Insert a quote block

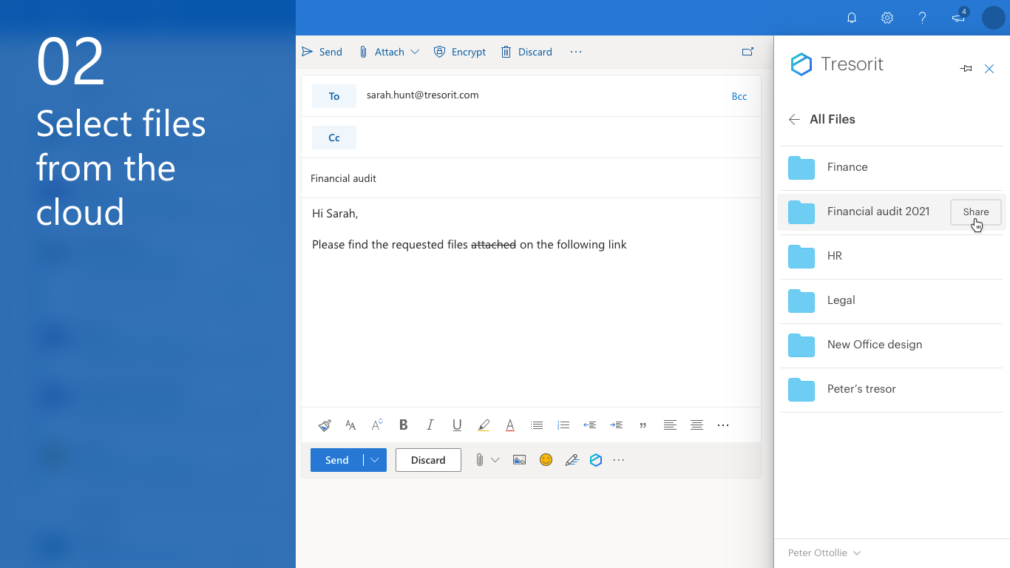(x=643, y=425)
